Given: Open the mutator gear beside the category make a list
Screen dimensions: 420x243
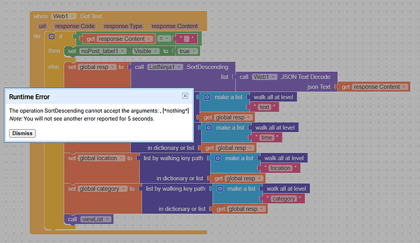Looking at the screenshot, I should [220, 189].
